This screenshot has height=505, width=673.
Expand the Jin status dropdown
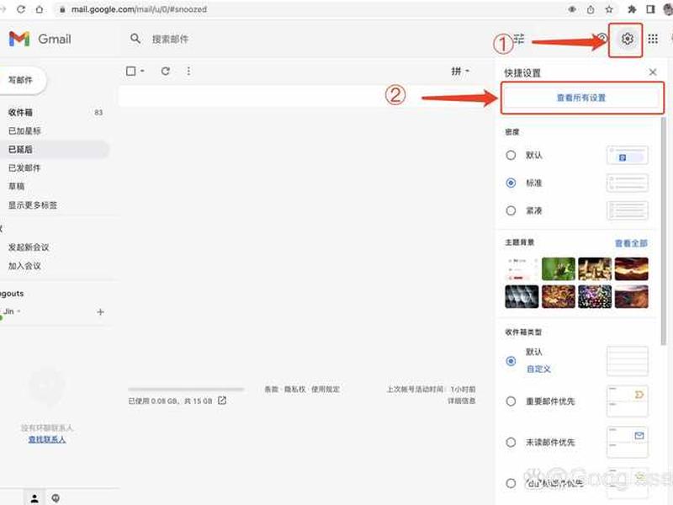19,311
